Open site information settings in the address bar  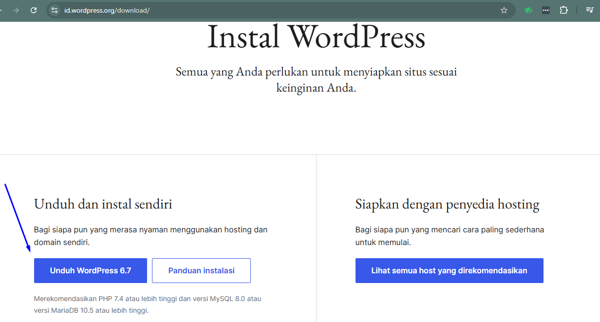(54, 10)
